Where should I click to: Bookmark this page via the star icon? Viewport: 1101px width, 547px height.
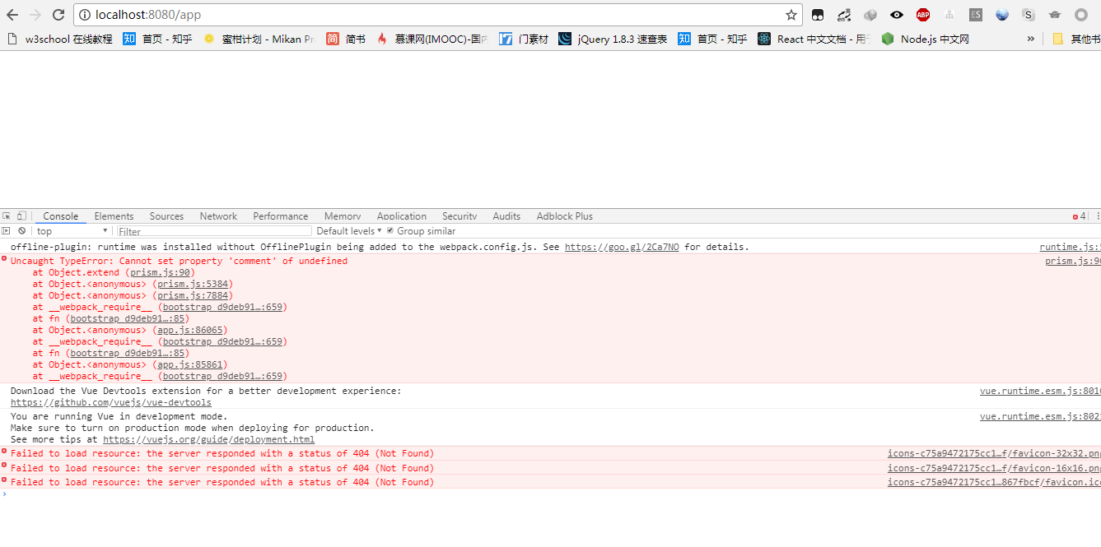point(790,14)
